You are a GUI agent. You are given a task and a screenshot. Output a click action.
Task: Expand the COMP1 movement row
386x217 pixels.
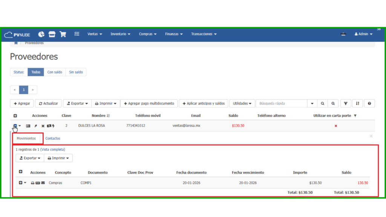[x=21, y=183]
